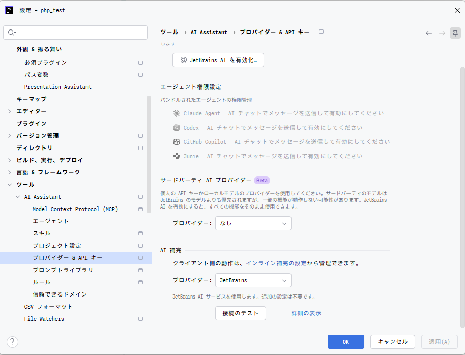This screenshot has height=355, width=465.
Task: Click the pin icon at top right
Action: tap(455, 33)
